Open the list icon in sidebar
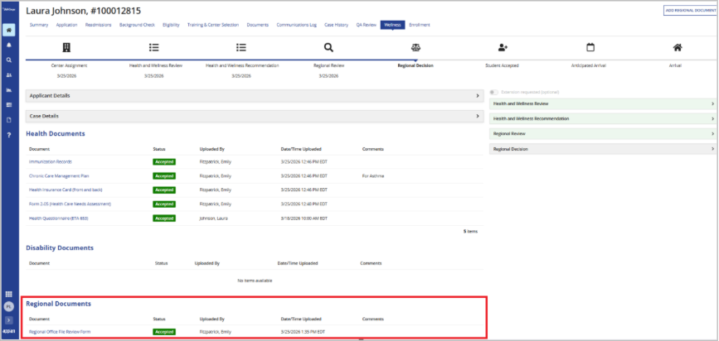This screenshot has height=341, width=719. click(x=9, y=105)
